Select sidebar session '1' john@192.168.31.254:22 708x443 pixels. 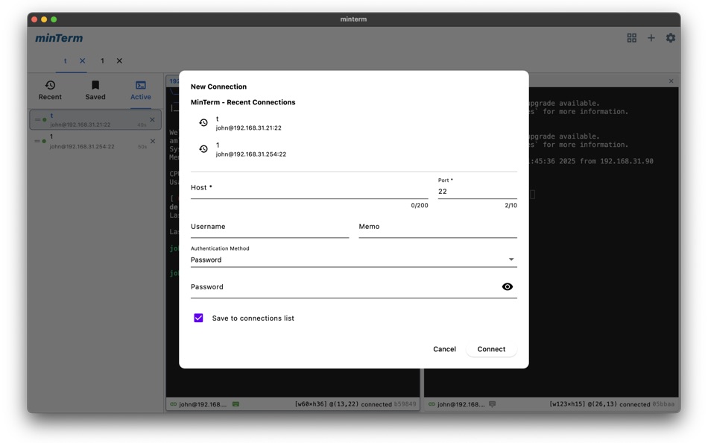(x=95, y=141)
